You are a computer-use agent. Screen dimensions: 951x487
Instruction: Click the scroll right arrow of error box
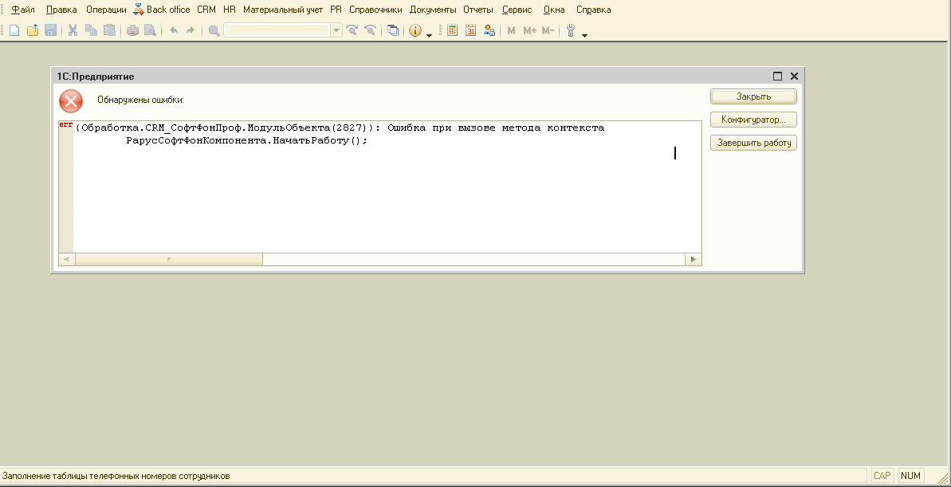694,260
